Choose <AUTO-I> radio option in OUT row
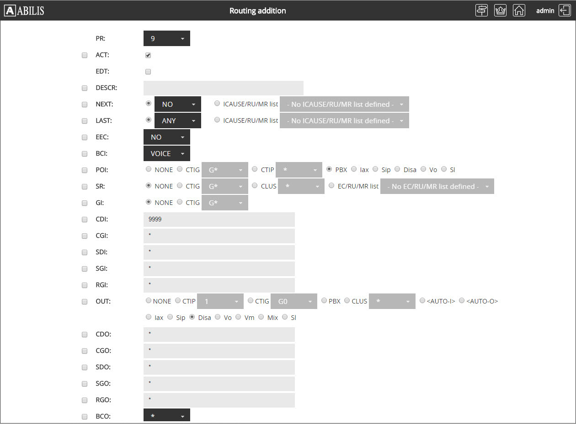The image size is (576, 424). click(x=422, y=301)
